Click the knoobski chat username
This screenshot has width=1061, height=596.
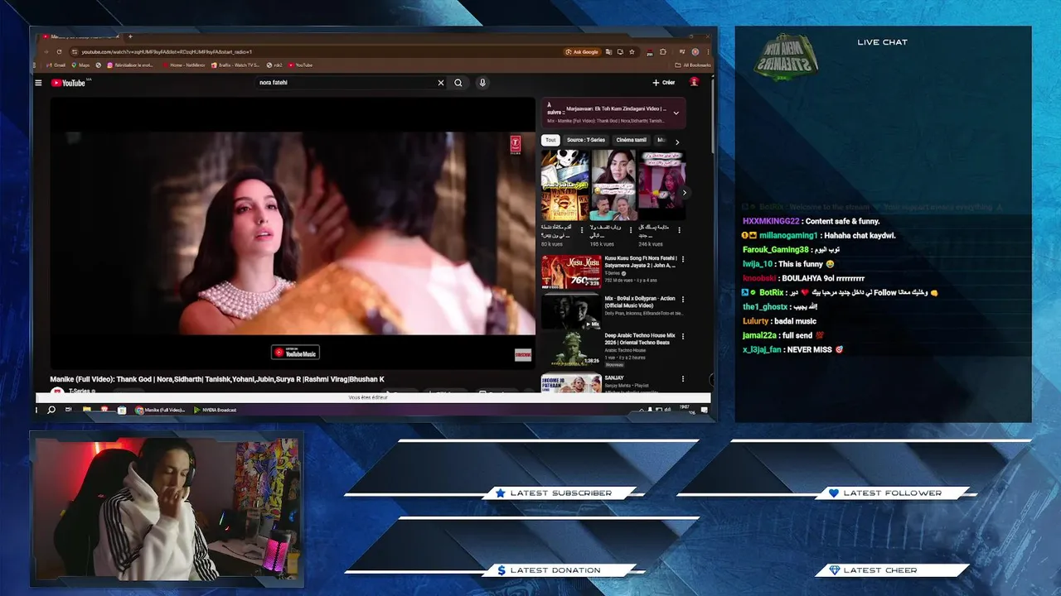pos(759,278)
